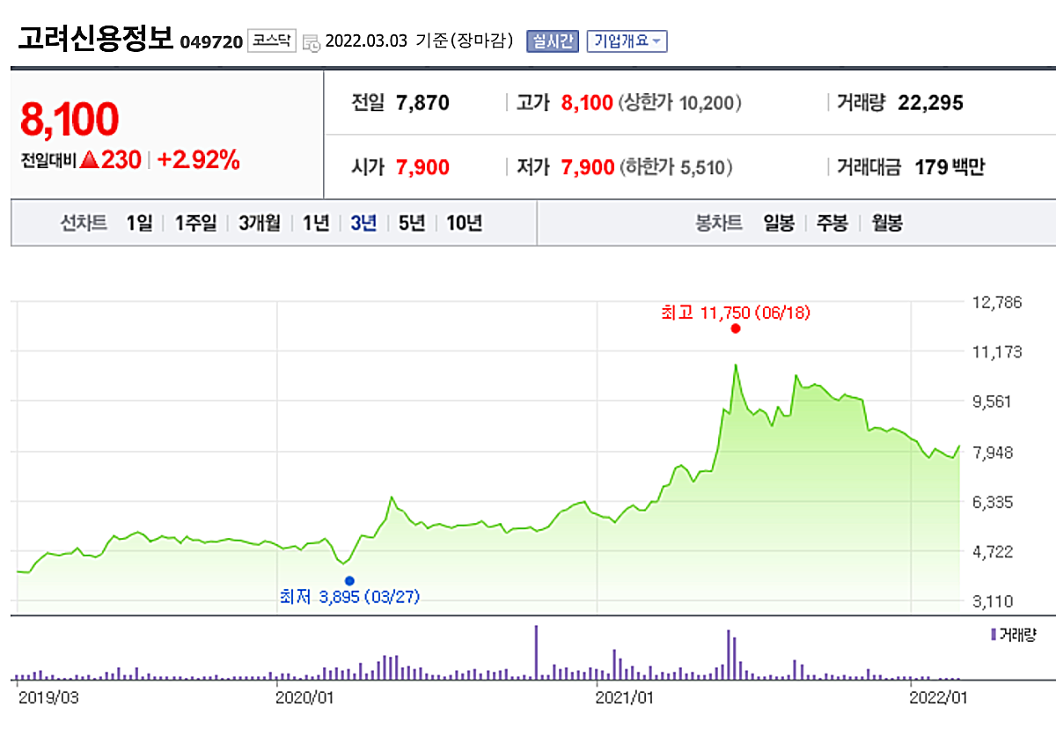Click the 전일 7,870 value
1056x729 pixels.
pyautogui.click(x=422, y=103)
